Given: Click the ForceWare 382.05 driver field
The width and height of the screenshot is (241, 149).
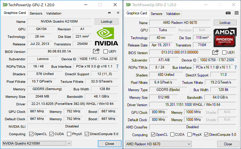Looking at the screenshot, I should point(72,104).
